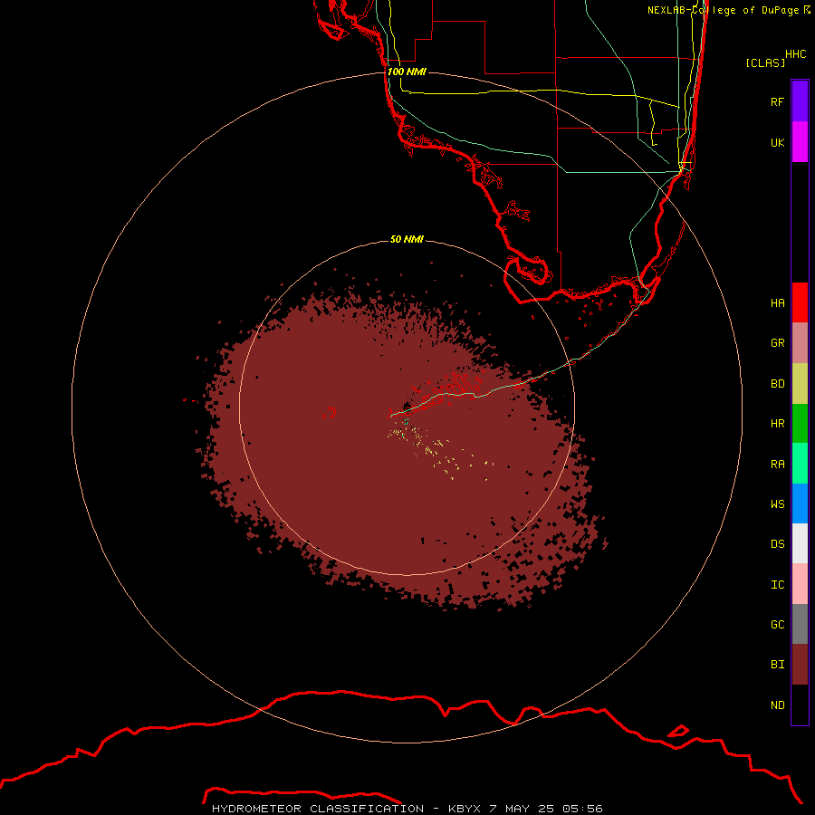Click the BD legend label
This screenshot has height=815, width=815.
777,384
